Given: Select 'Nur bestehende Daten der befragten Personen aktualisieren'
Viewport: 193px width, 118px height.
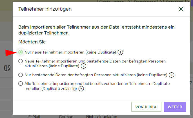Looking at the screenshot, I should click(x=21, y=75).
